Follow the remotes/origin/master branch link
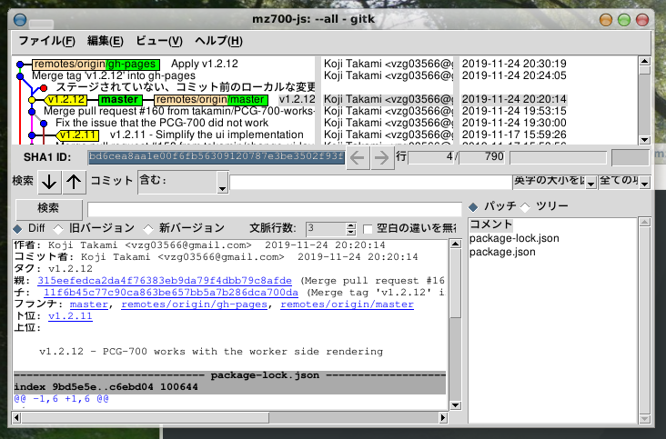This screenshot has height=439, width=666. coord(347,304)
